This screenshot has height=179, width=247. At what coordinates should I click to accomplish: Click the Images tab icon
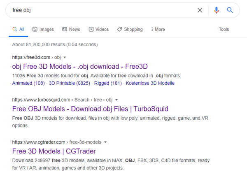coord(35,30)
